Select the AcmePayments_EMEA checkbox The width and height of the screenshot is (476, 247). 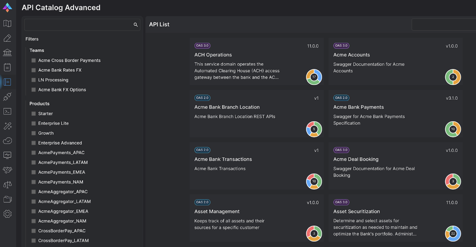tap(34, 172)
